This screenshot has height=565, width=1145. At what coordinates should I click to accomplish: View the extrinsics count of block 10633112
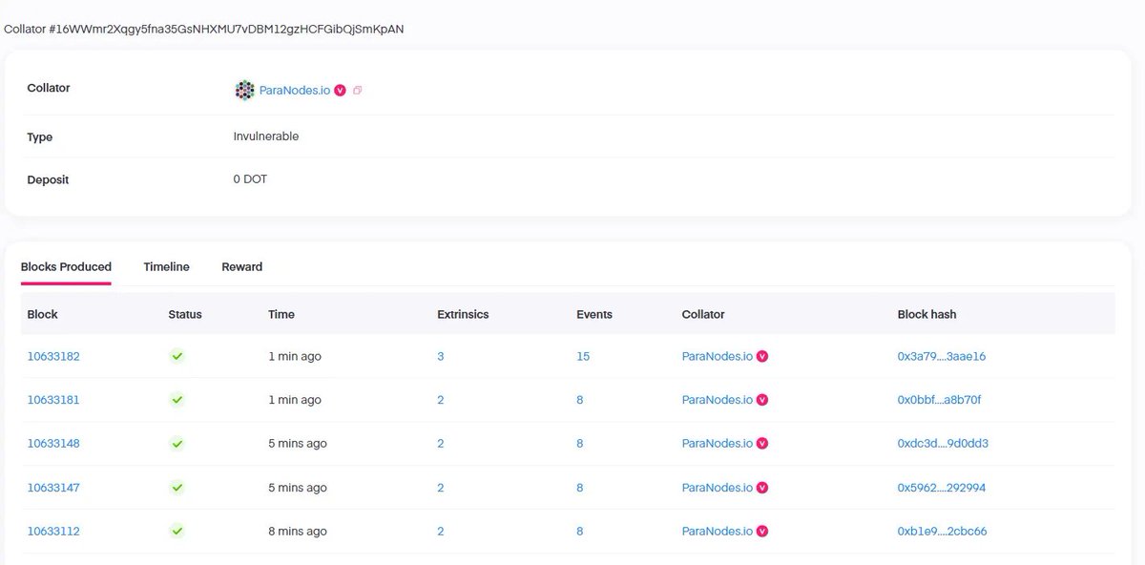point(441,532)
